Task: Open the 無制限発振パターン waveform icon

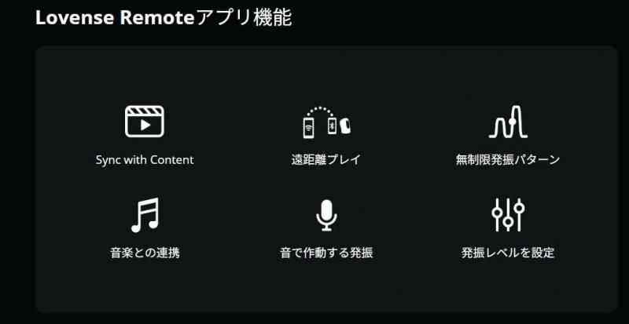Action: tap(508, 122)
